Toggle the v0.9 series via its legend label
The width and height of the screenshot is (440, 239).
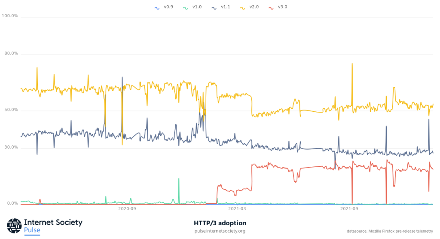[x=168, y=7]
